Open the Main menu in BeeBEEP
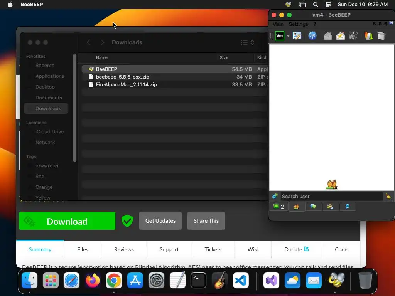 [x=278, y=24]
